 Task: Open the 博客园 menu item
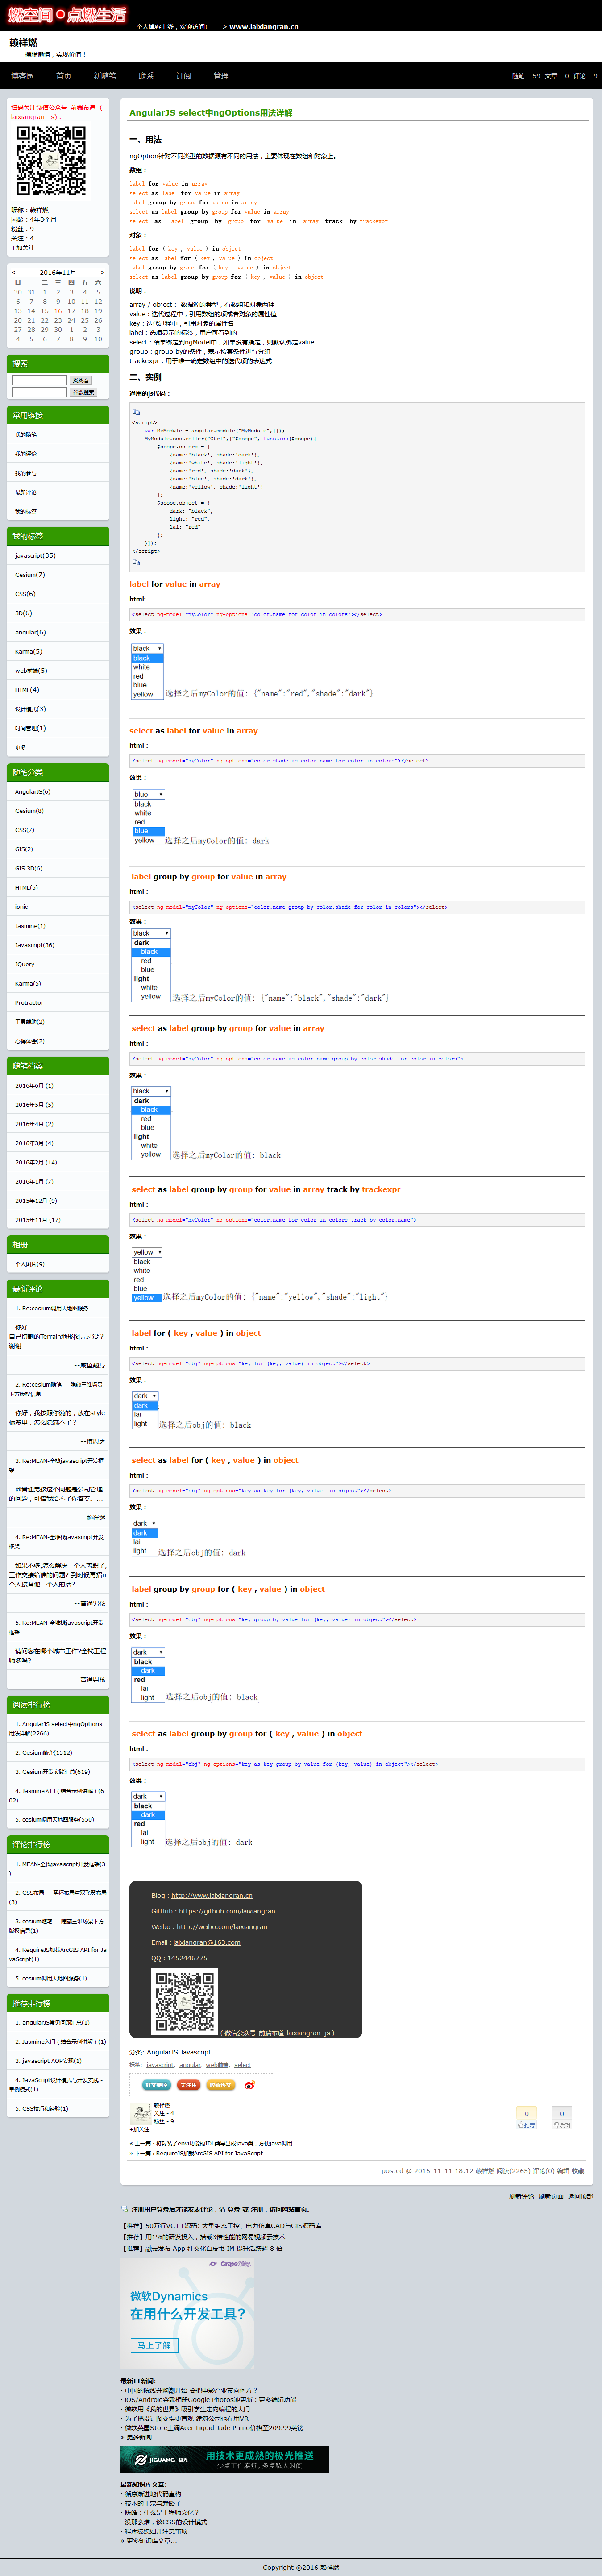point(22,76)
